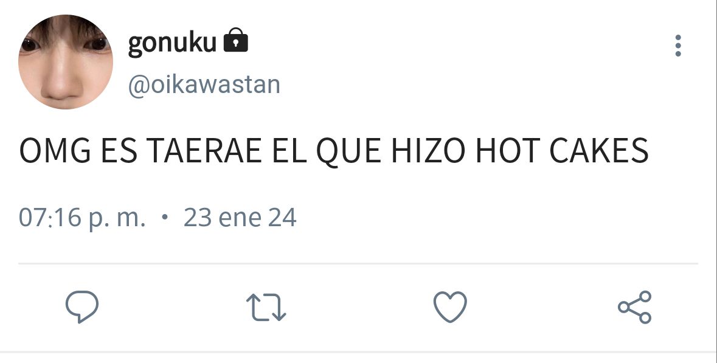Tap the word ES in the tweet
Screen dimensions: 717x363
point(119,151)
